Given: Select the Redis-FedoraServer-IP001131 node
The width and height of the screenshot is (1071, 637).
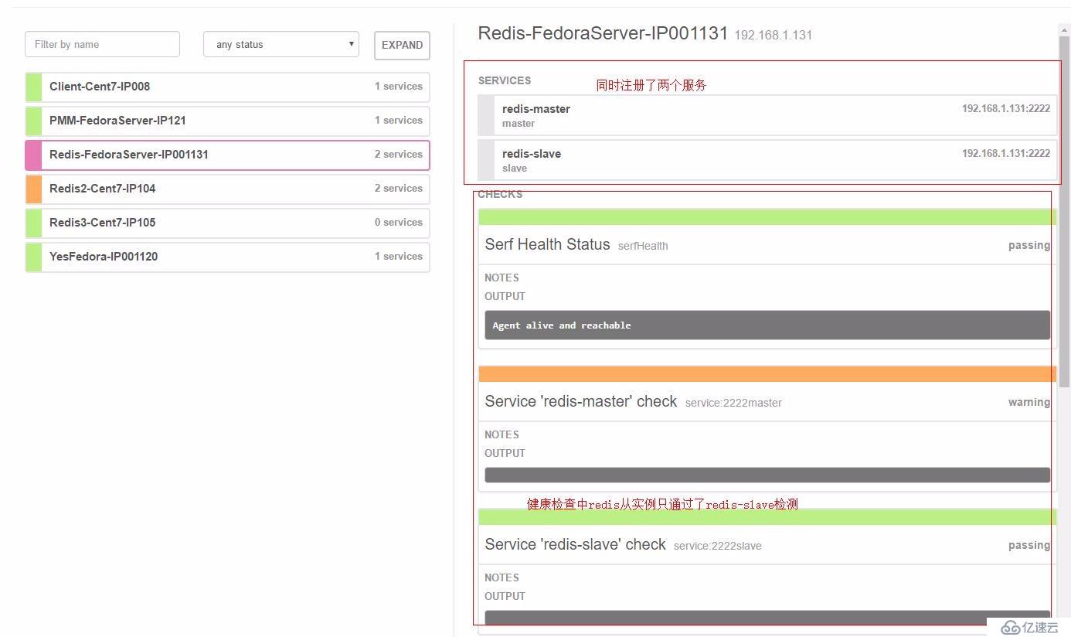Looking at the screenshot, I should pyautogui.click(x=227, y=155).
